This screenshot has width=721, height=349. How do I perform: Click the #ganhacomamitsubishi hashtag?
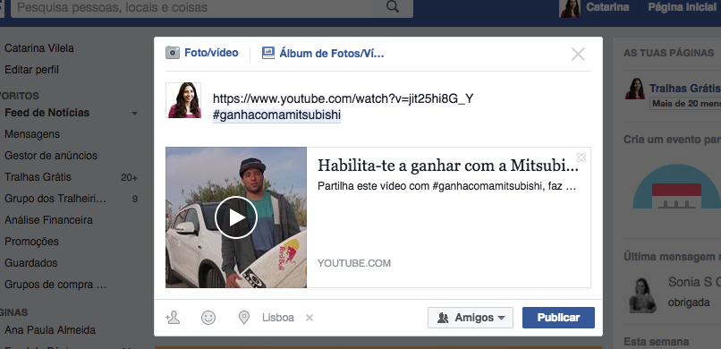pos(276,115)
